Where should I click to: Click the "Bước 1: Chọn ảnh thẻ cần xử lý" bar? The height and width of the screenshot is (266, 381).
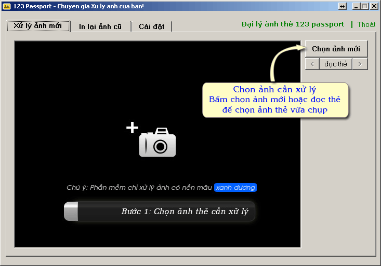pos(185,212)
